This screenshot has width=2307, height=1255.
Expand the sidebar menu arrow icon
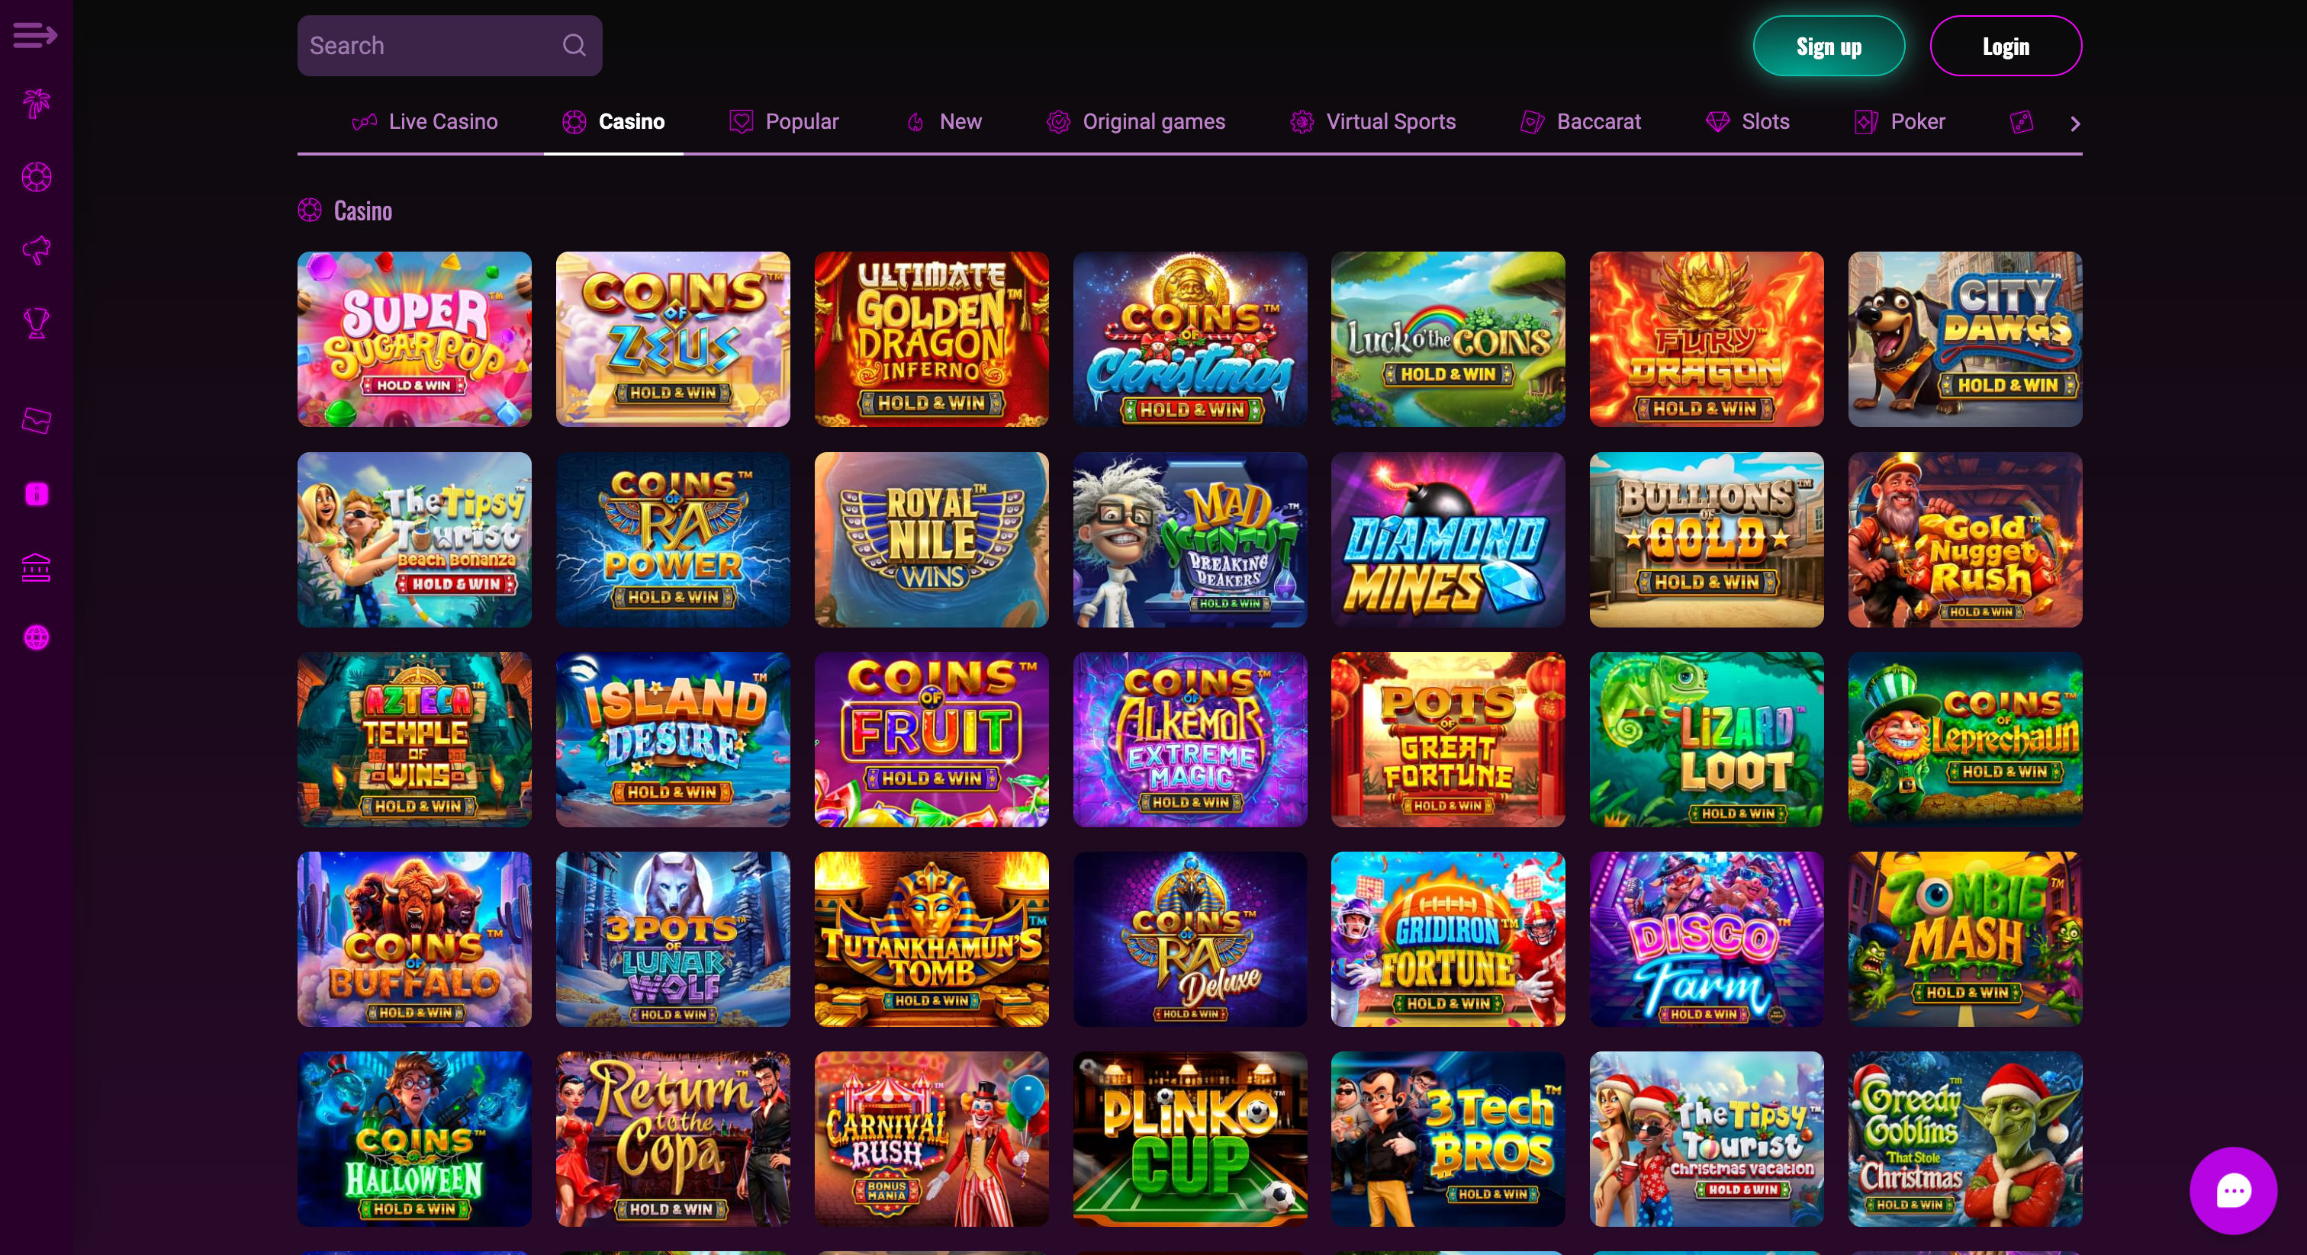tap(36, 36)
